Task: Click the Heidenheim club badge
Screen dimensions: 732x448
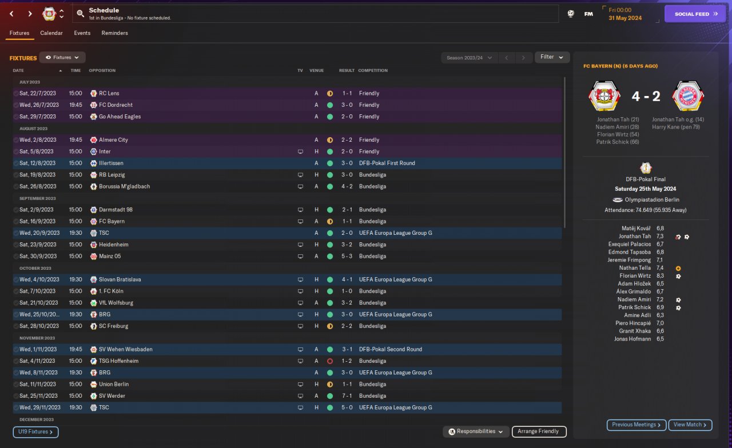Action: click(94, 245)
